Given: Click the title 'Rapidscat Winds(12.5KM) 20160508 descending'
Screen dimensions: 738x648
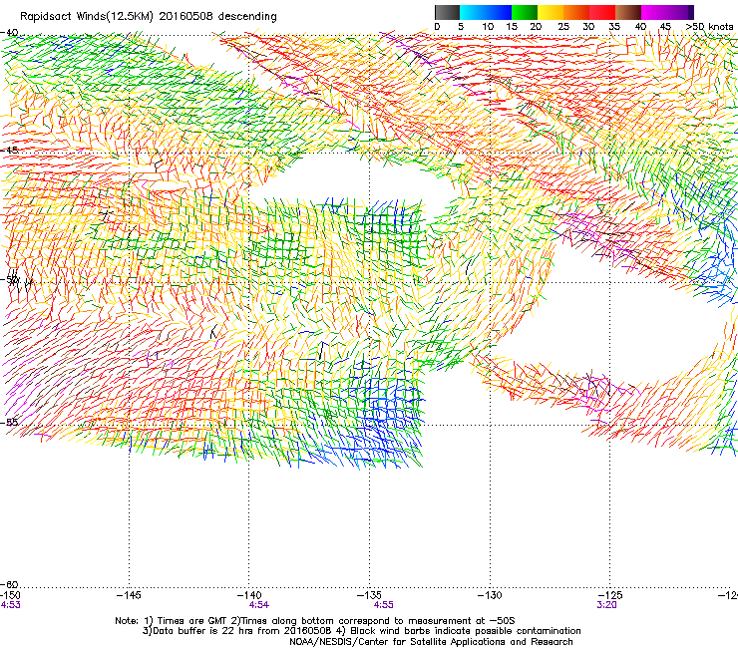Looking at the screenshot, I should click(x=149, y=17).
